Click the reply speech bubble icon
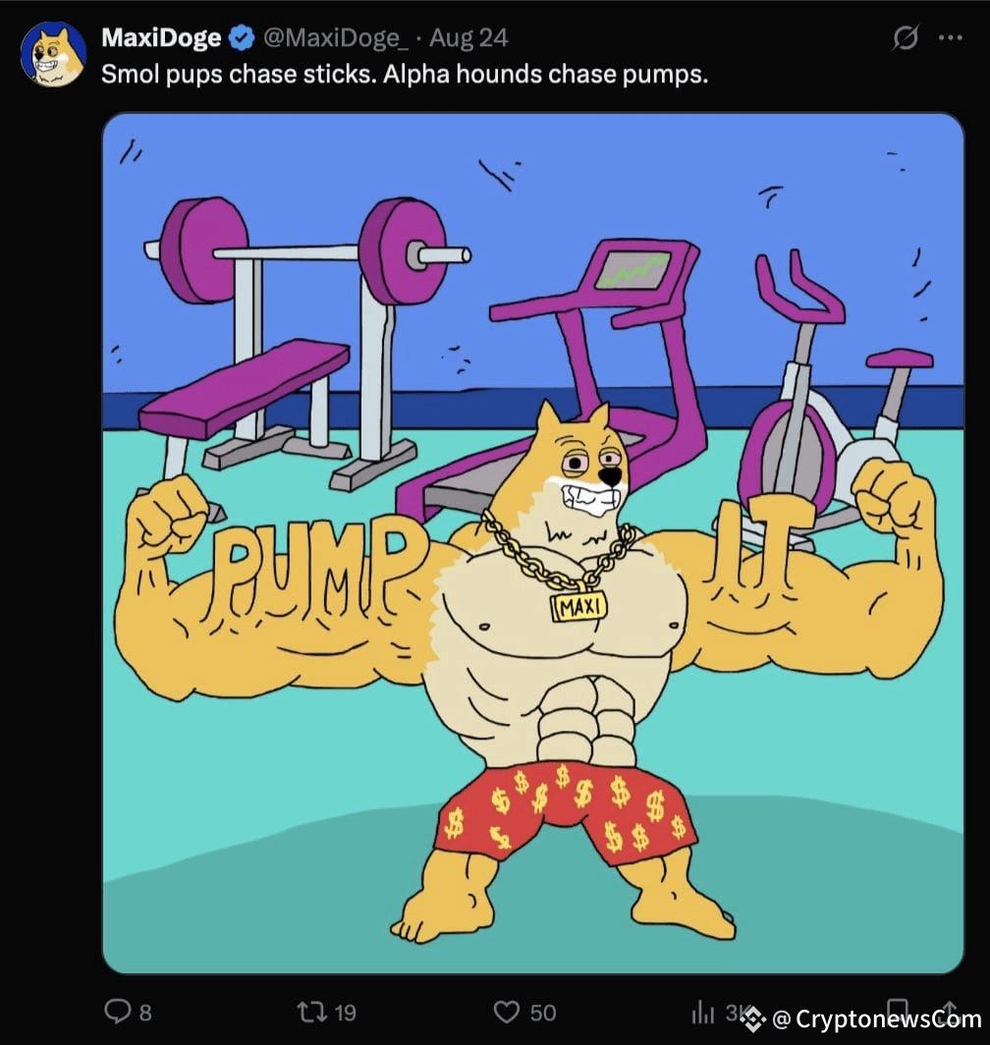Image resolution: width=990 pixels, height=1045 pixels. (x=117, y=1012)
